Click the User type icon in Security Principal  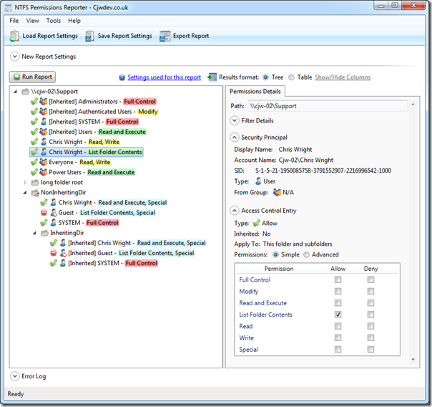[x=258, y=181]
